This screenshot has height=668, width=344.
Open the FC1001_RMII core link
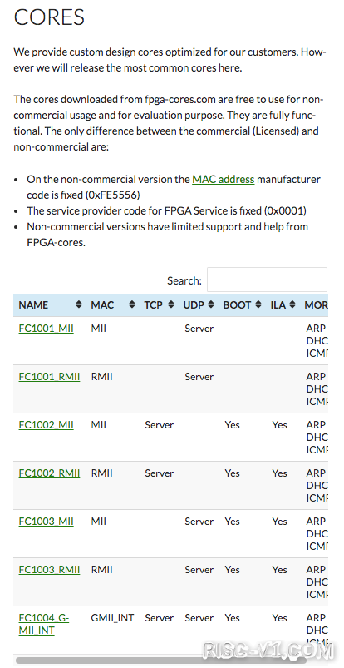(x=49, y=377)
